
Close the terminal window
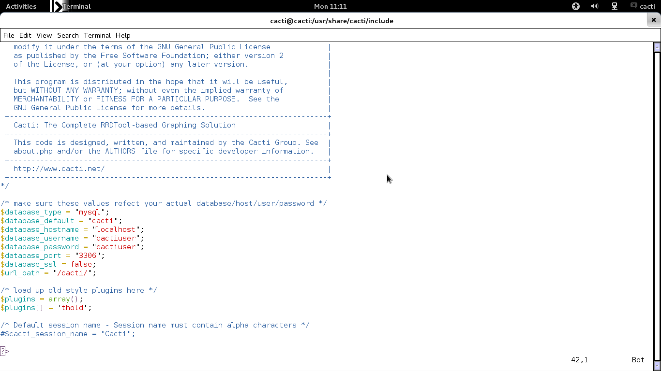click(x=654, y=20)
